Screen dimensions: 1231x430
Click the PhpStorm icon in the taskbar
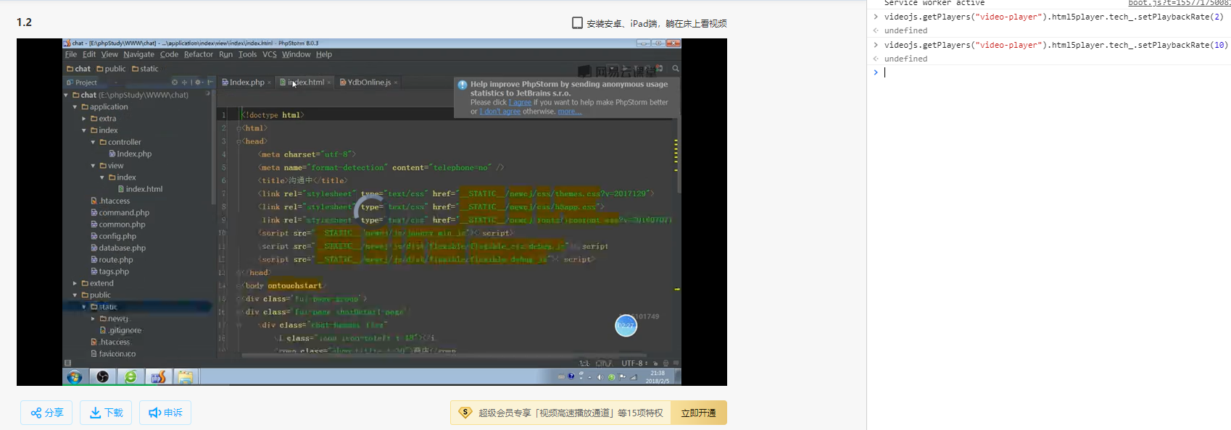[158, 376]
